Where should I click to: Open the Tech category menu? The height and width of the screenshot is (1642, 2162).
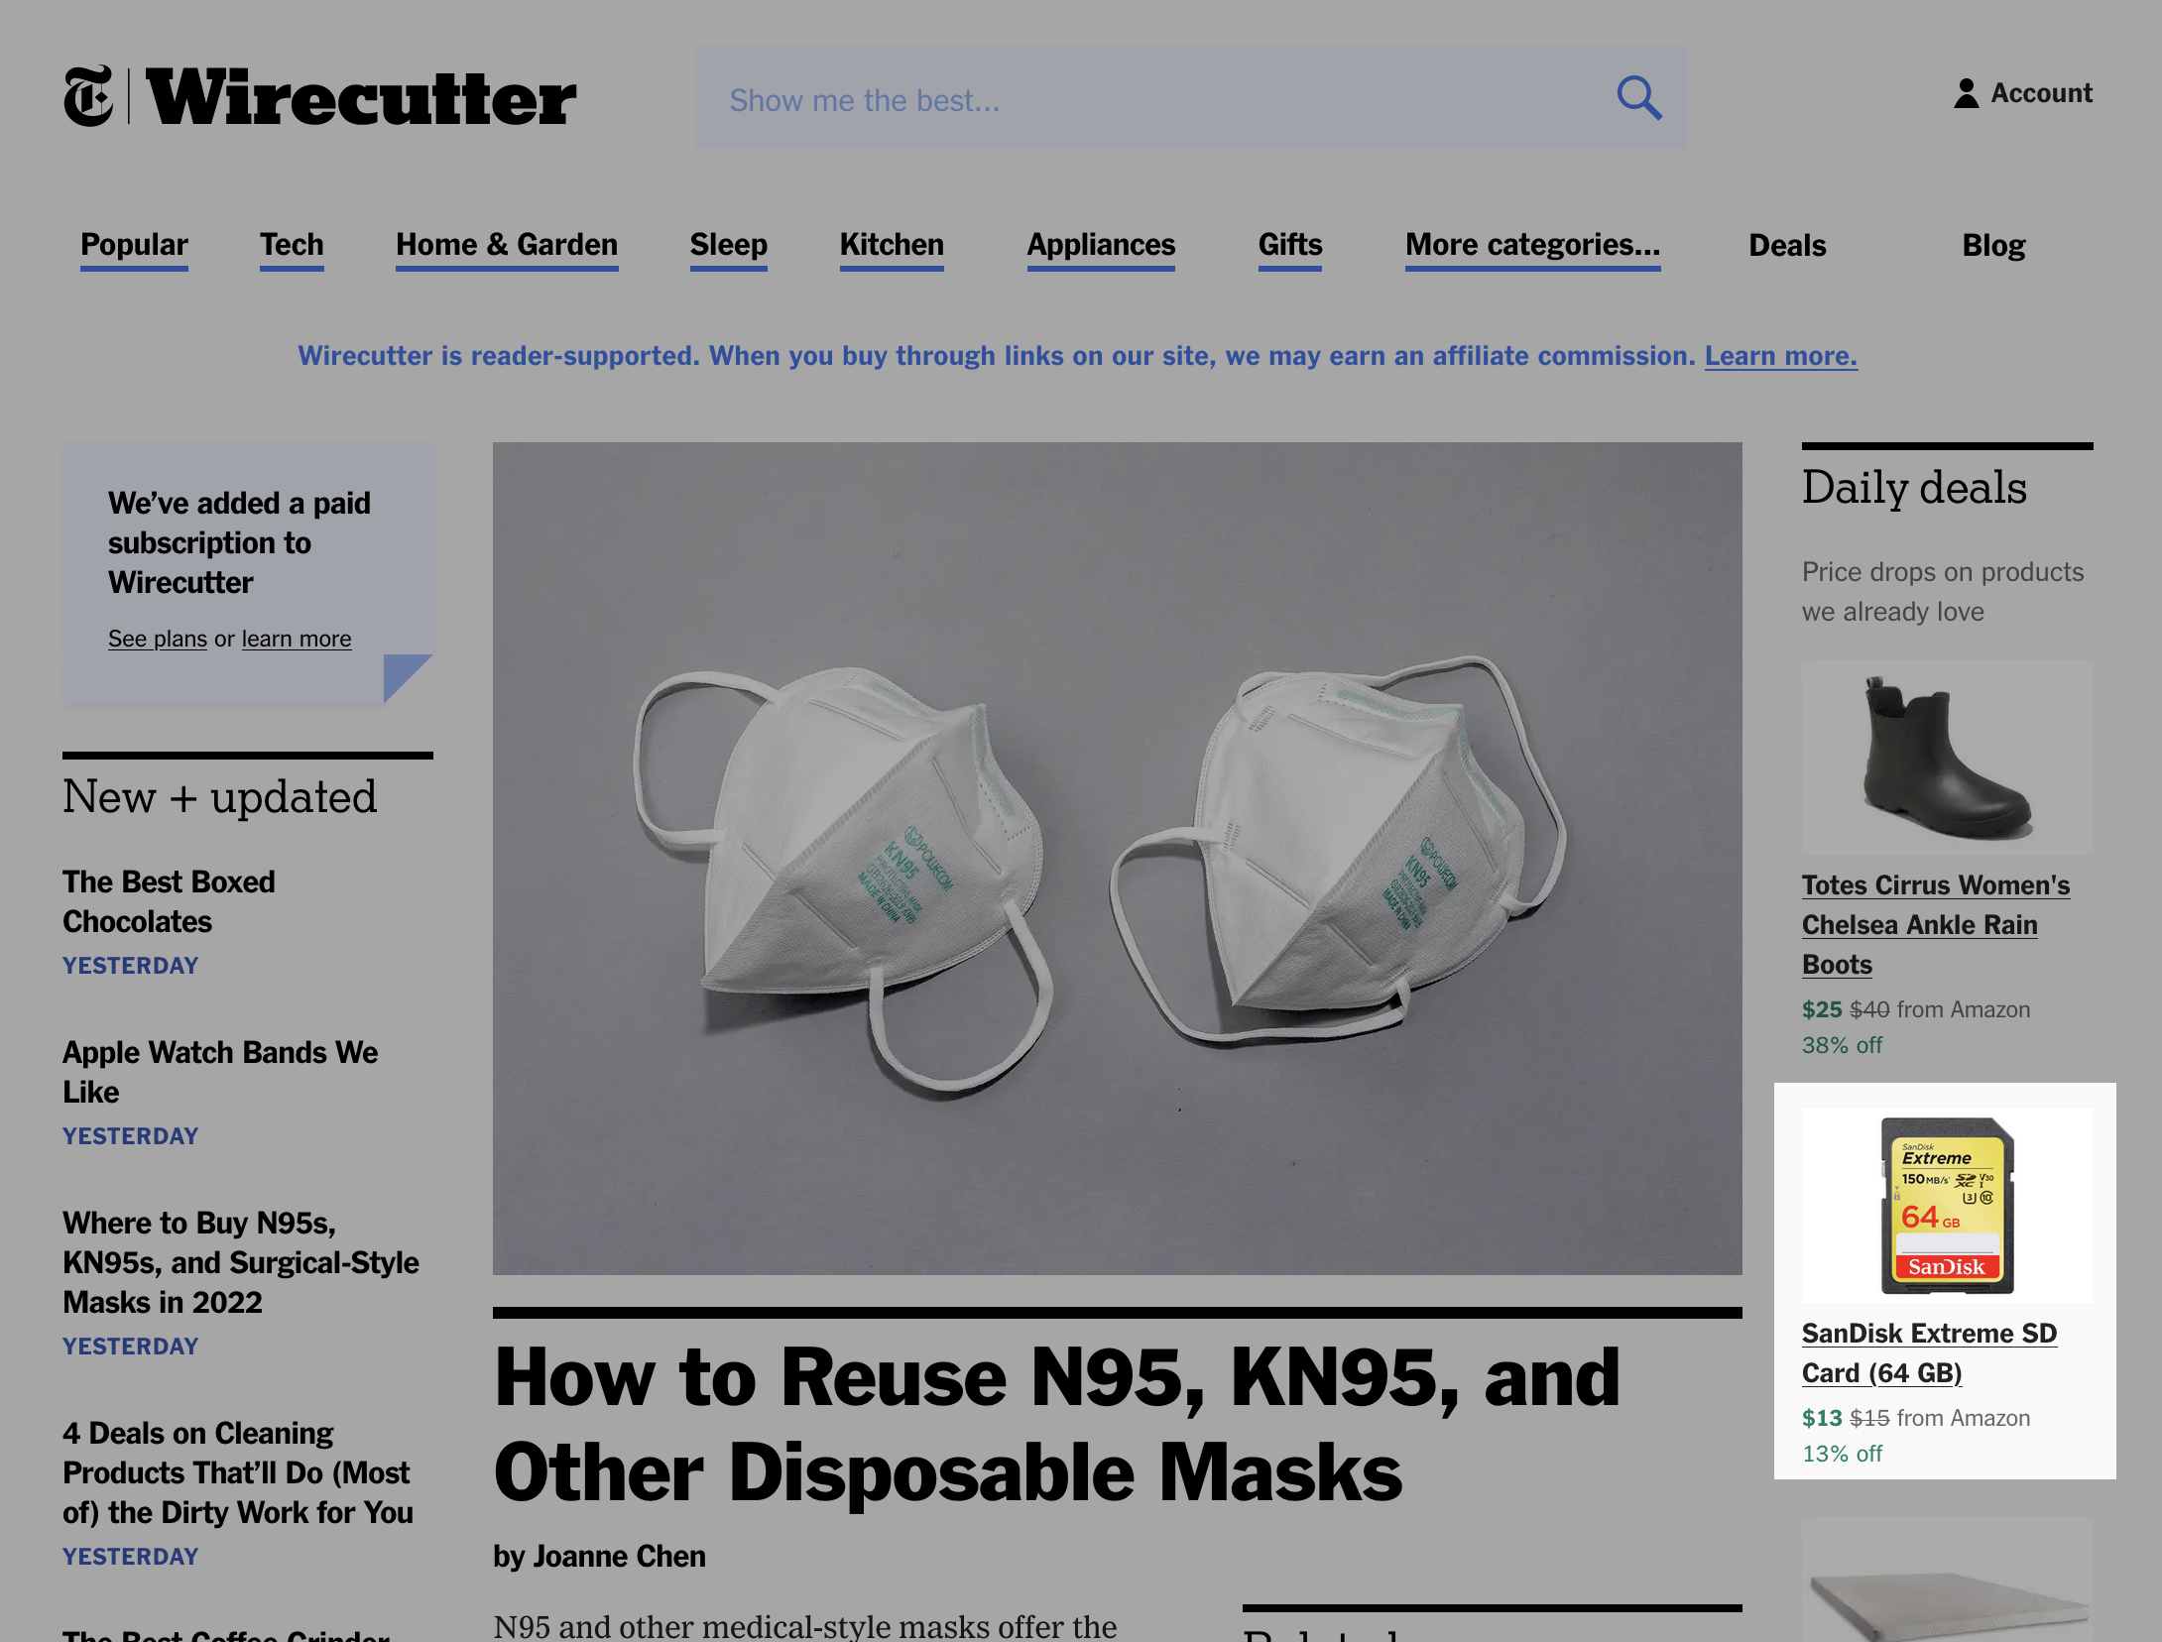tap(292, 245)
